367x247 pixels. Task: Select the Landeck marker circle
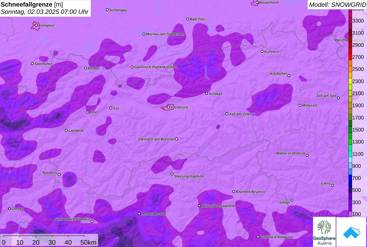pos(66,130)
